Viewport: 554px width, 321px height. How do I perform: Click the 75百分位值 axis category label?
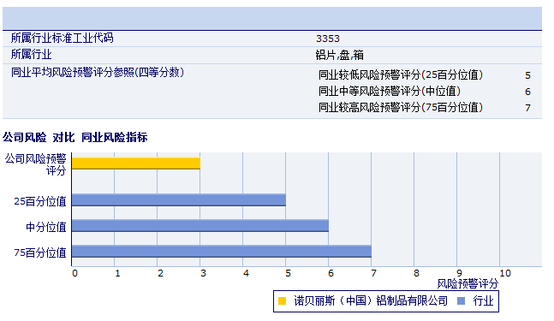40,253
